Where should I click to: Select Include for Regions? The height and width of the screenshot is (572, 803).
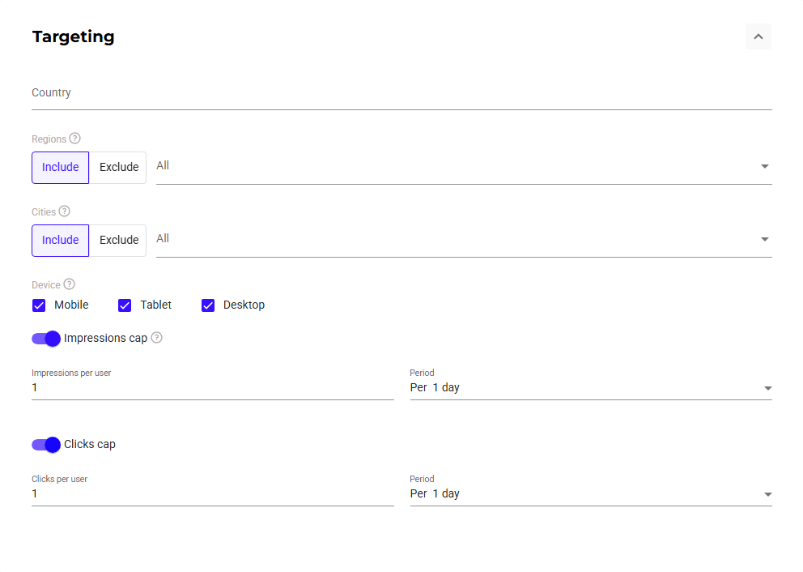pos(61,168)
